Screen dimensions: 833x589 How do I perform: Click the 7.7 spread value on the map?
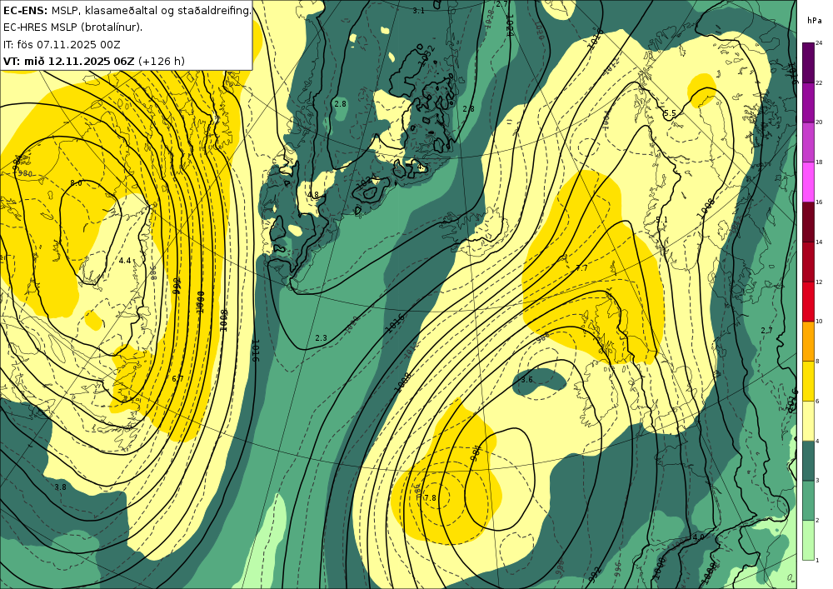tap(581, 268)
